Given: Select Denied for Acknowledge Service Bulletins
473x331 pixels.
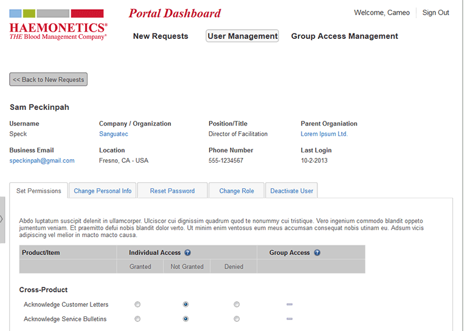Looking at the screenshot, I should (236, 319).
